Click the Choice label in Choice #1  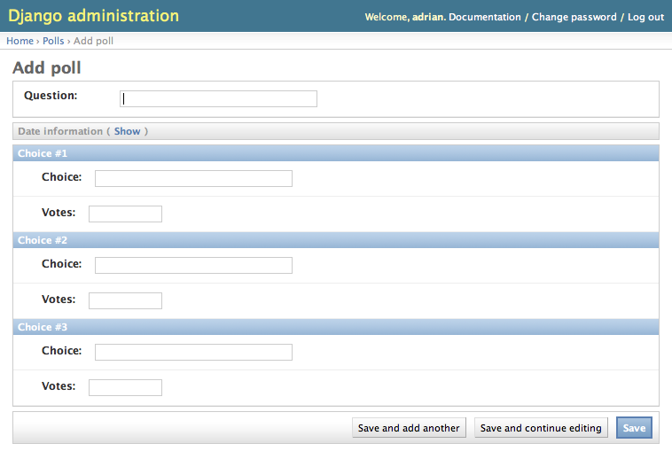[x=61, y=177]
